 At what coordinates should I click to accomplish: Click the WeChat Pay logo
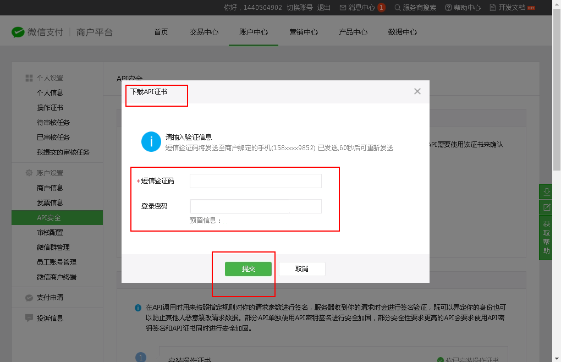coord(18,32)
